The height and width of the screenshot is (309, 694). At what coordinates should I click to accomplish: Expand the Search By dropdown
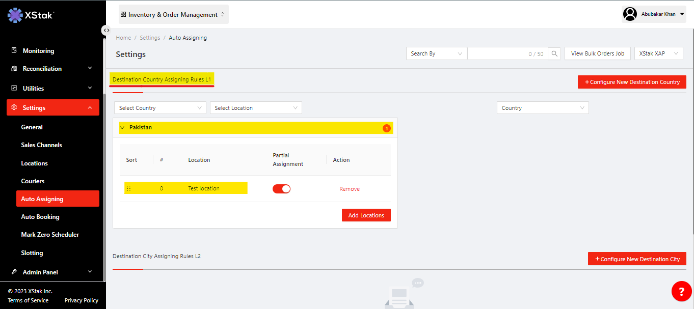tap(436, 53)
